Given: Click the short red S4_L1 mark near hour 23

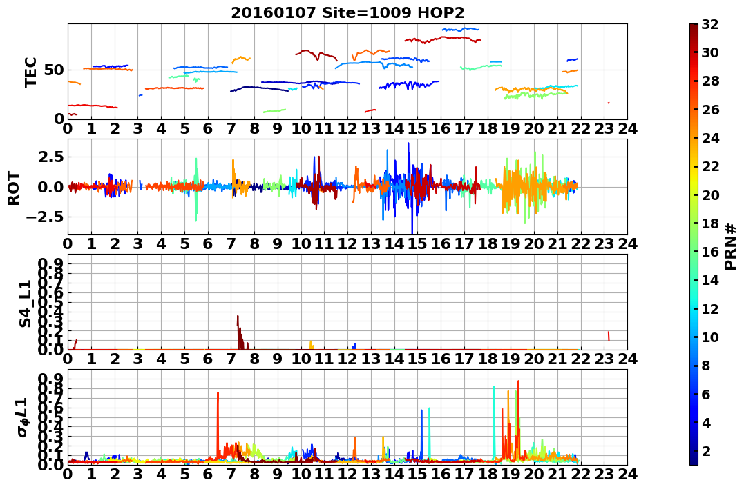Looking at the screenshot, I should coord(609,335).
